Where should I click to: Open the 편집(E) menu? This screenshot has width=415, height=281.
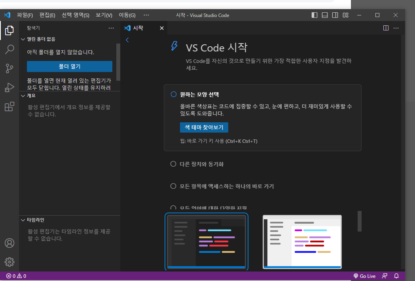(47, 15)
